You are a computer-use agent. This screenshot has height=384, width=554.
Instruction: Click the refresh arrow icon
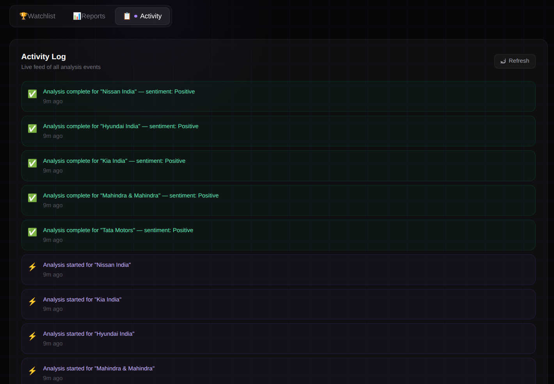pos(503,61)
